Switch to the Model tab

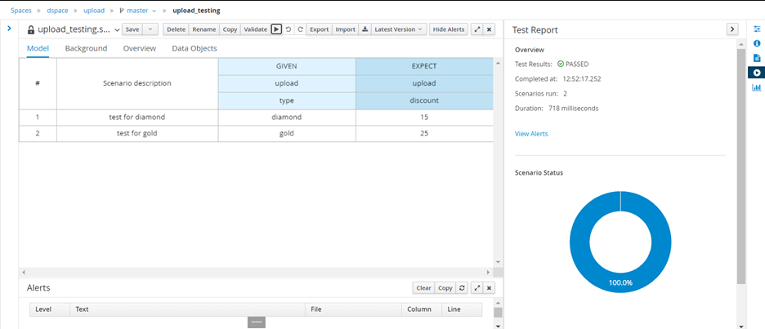(38, 48)
